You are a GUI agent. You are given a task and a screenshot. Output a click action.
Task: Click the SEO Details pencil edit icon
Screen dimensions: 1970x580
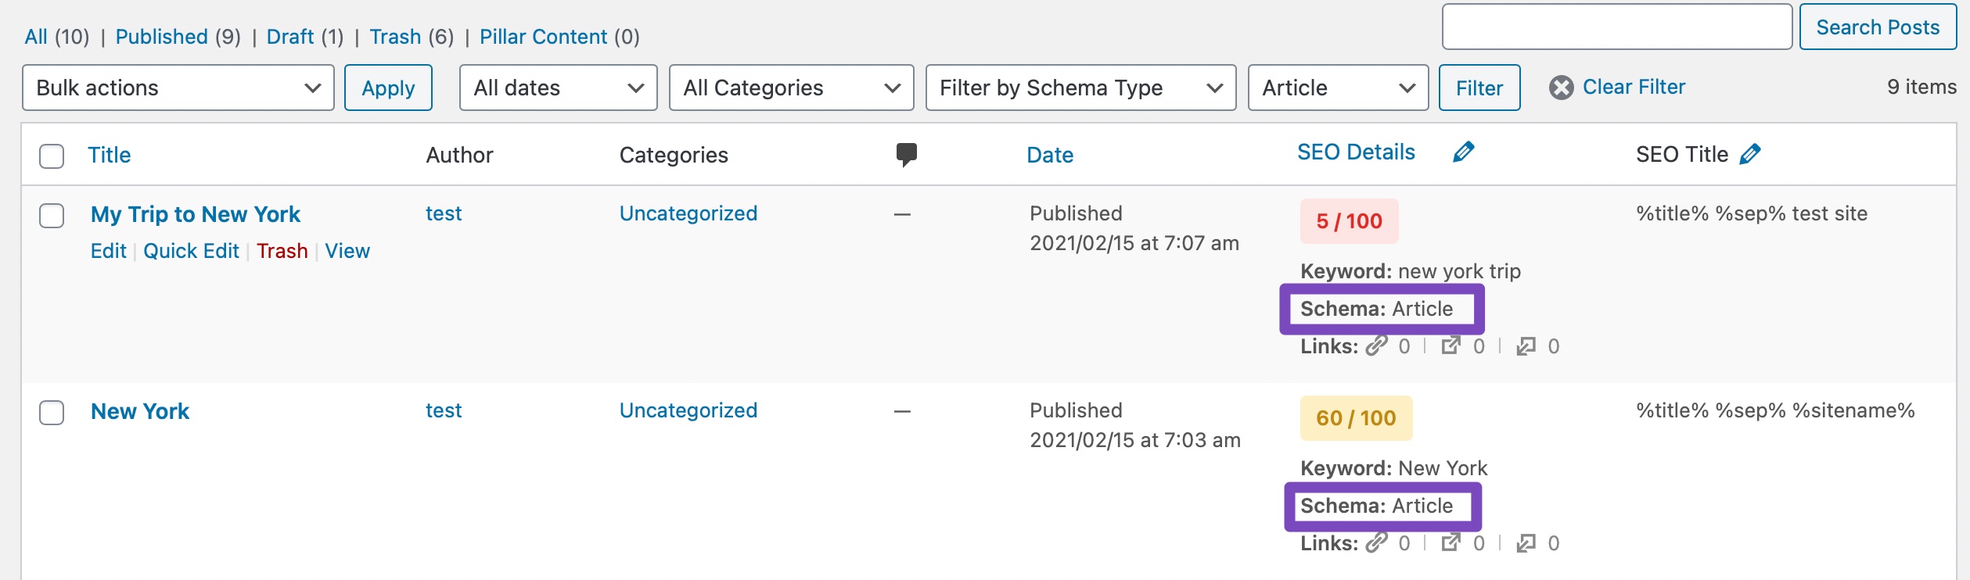pyautogui.click(x=1463, y=152)
